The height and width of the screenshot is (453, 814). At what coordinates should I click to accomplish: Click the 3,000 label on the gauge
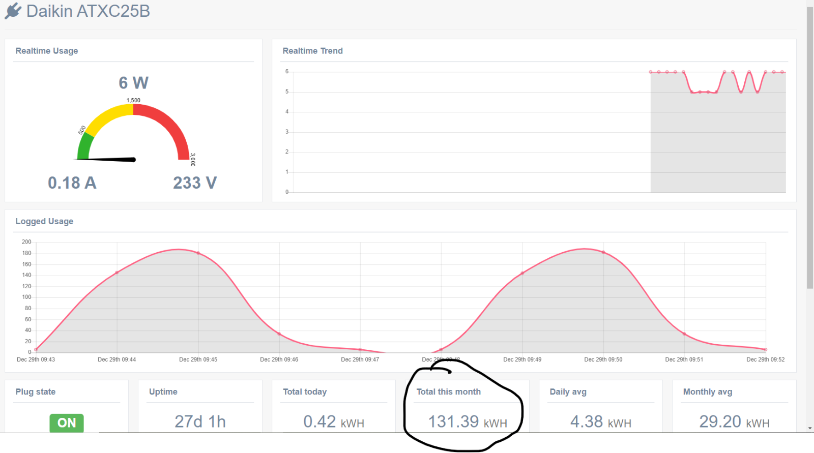[x=193, y=160]
